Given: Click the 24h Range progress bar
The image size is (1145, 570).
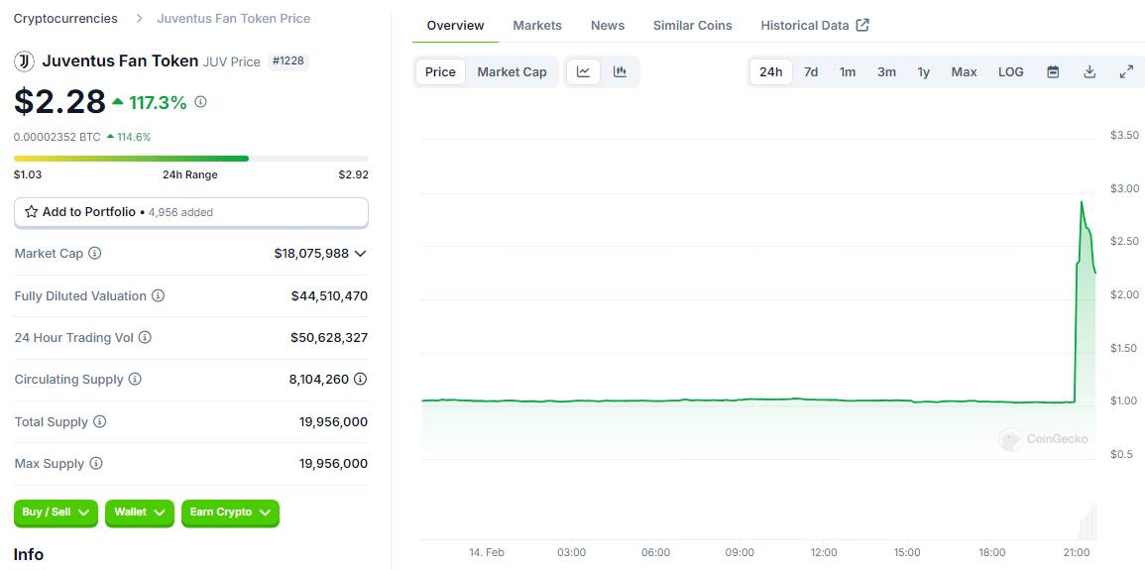Looking at the screenshot, I should (191, 159).
